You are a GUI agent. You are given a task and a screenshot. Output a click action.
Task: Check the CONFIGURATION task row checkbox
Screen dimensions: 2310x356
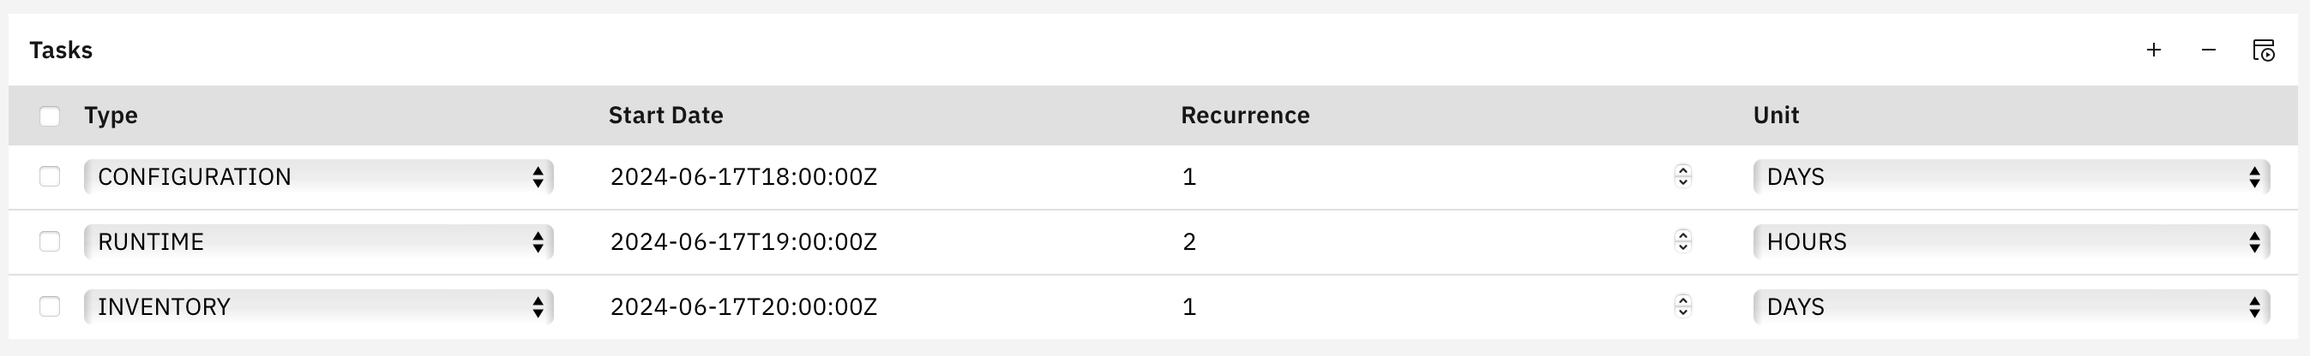51,177
